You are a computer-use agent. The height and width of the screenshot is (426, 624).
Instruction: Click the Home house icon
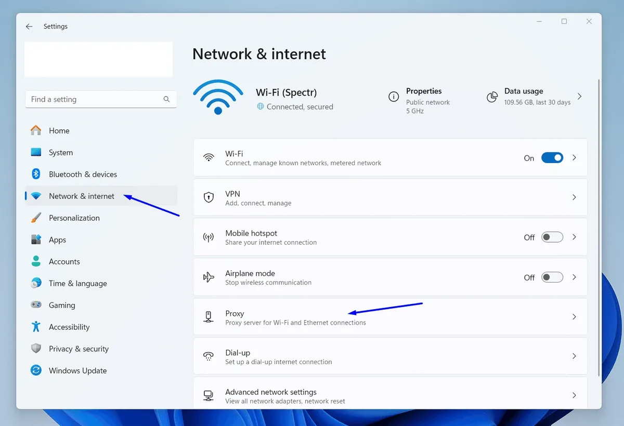click(x=36, y=130)
